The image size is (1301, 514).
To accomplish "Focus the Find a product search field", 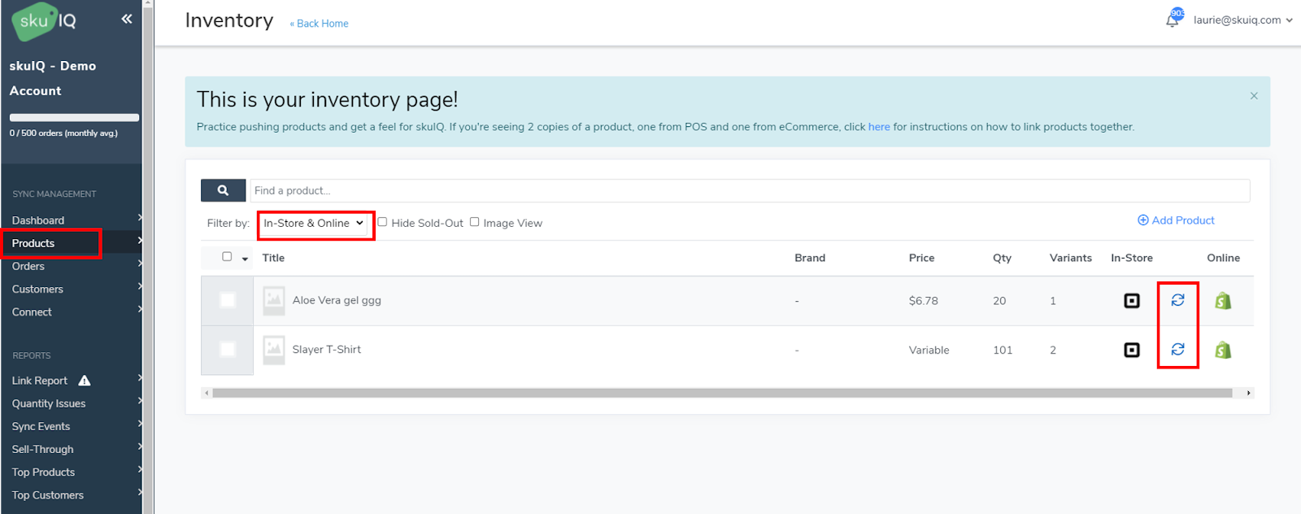I will click(748, 190).
